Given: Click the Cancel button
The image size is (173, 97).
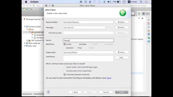Looking at the screenshot, I should point(106,92).
